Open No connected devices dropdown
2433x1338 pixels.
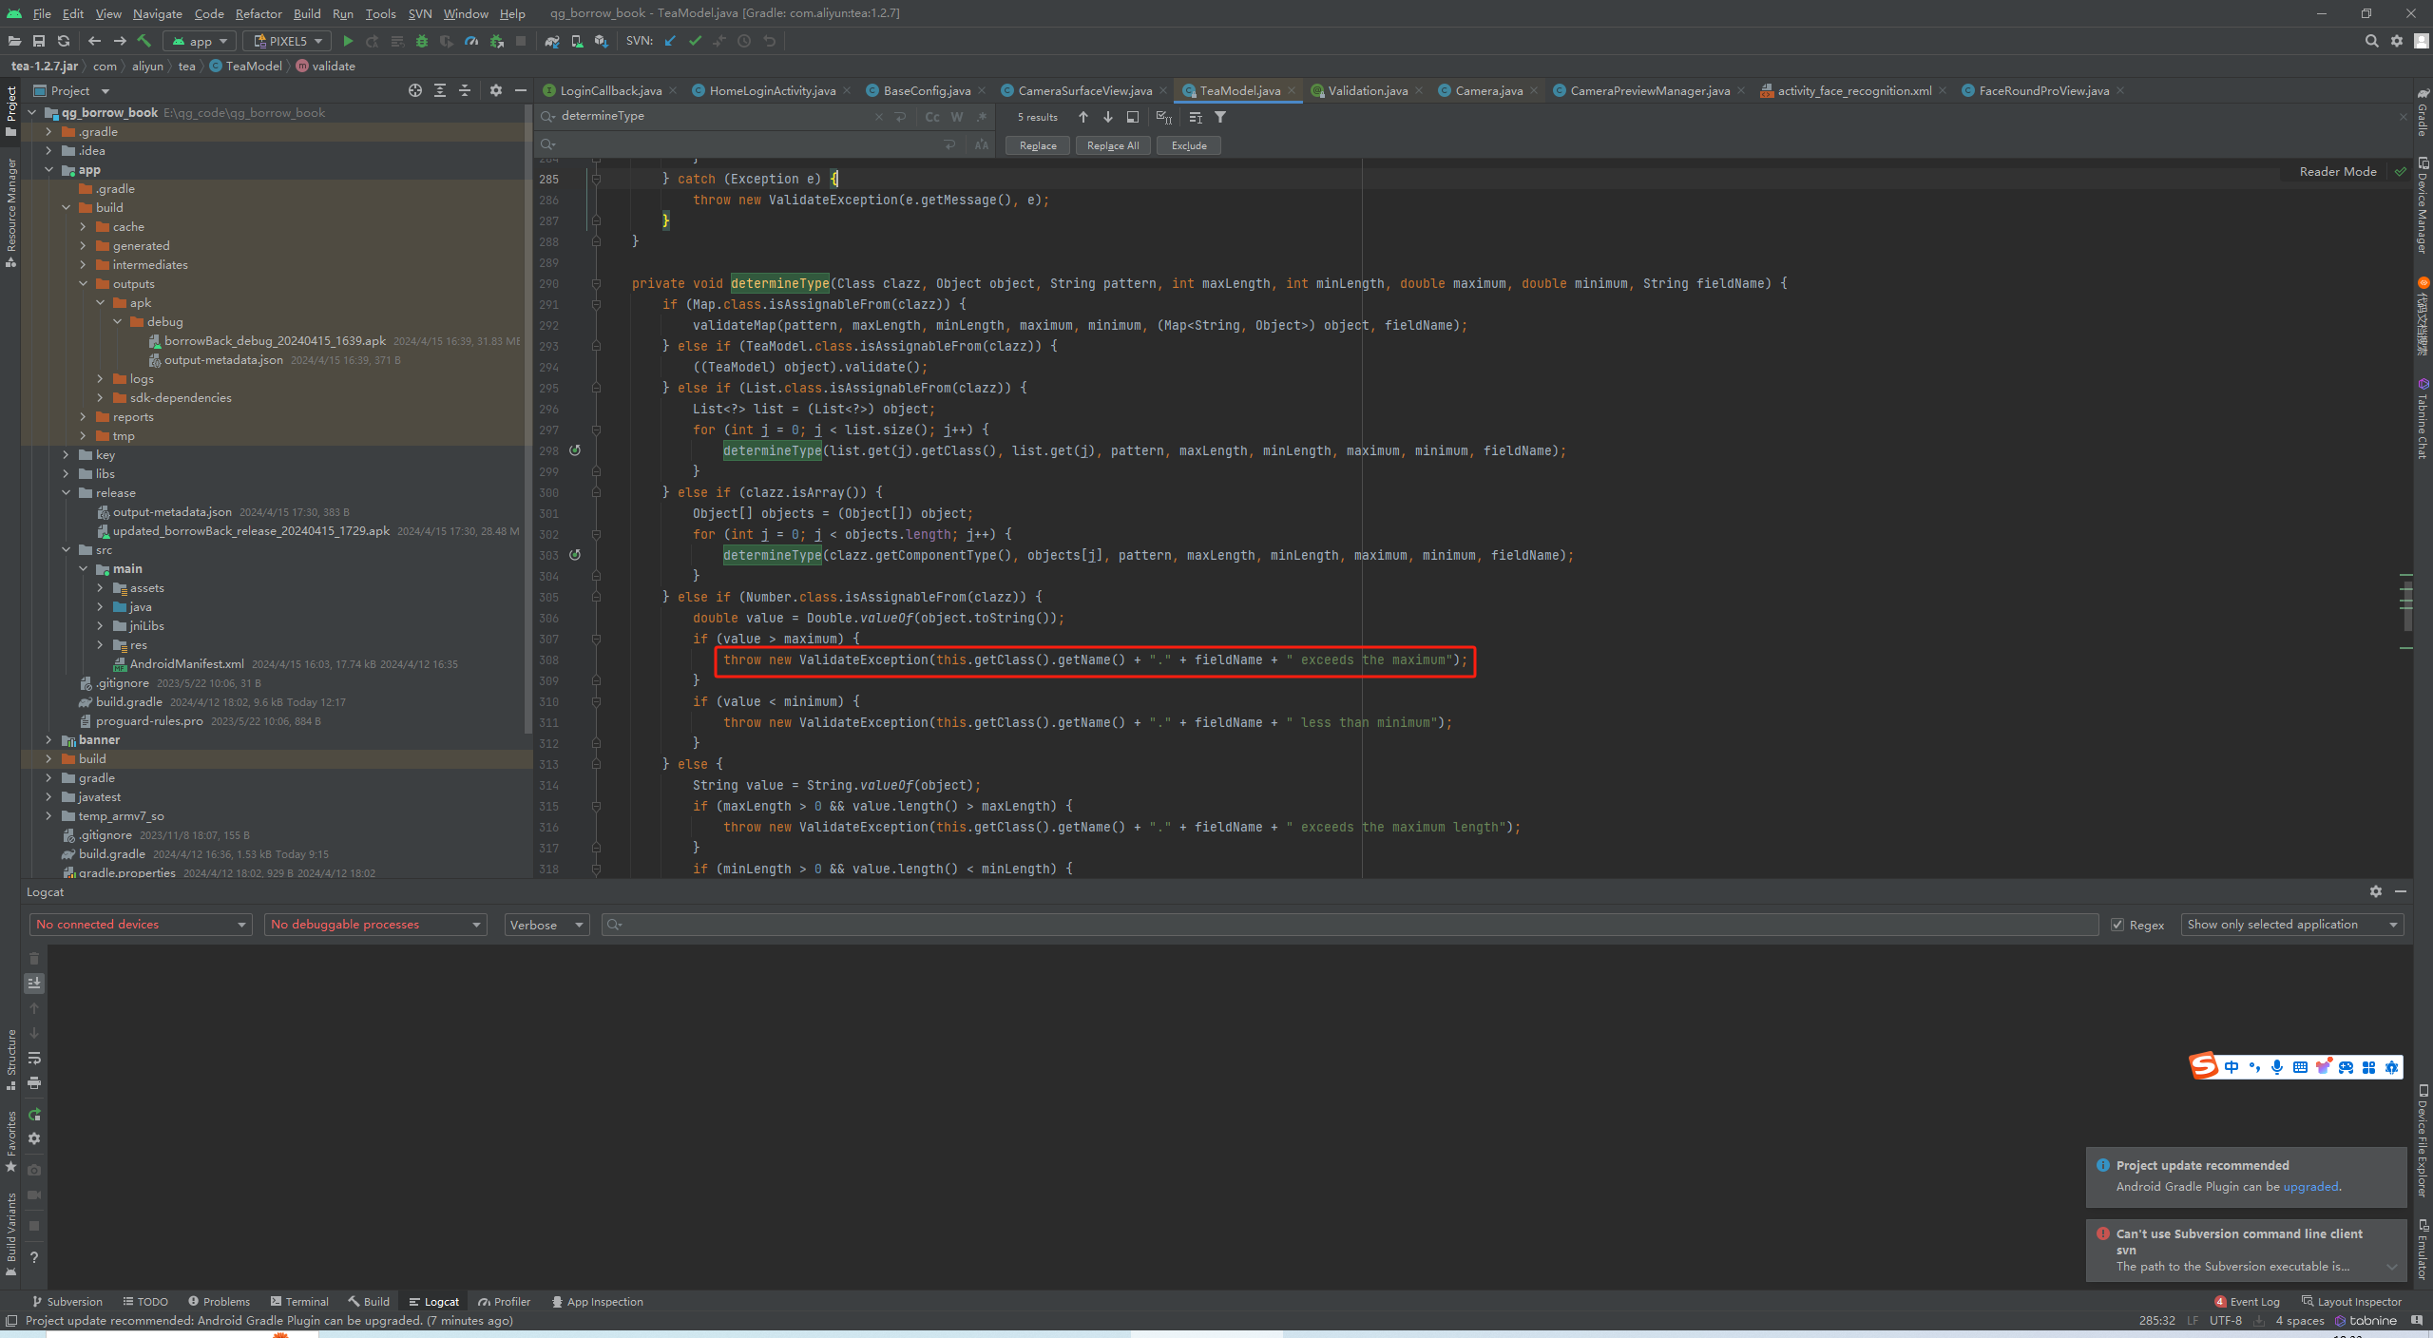141,925
